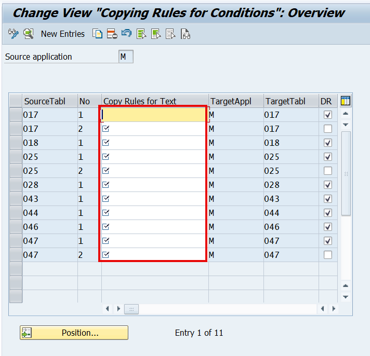Viewport: 370px width, 356px height.
Task: Click left-side horizontal scroll right arrow
Action: point(118,309)
